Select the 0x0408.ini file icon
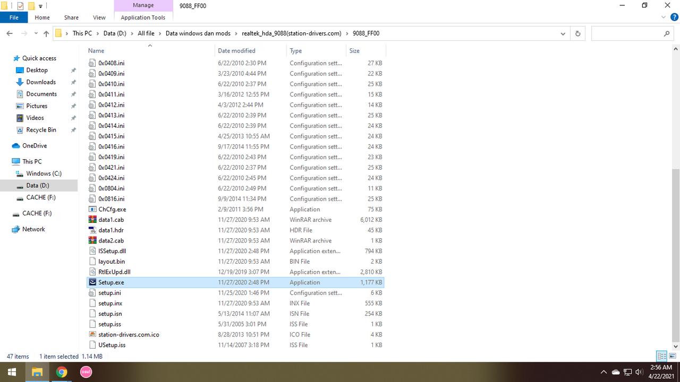This screenshot has width=680, height=382. 92,63
